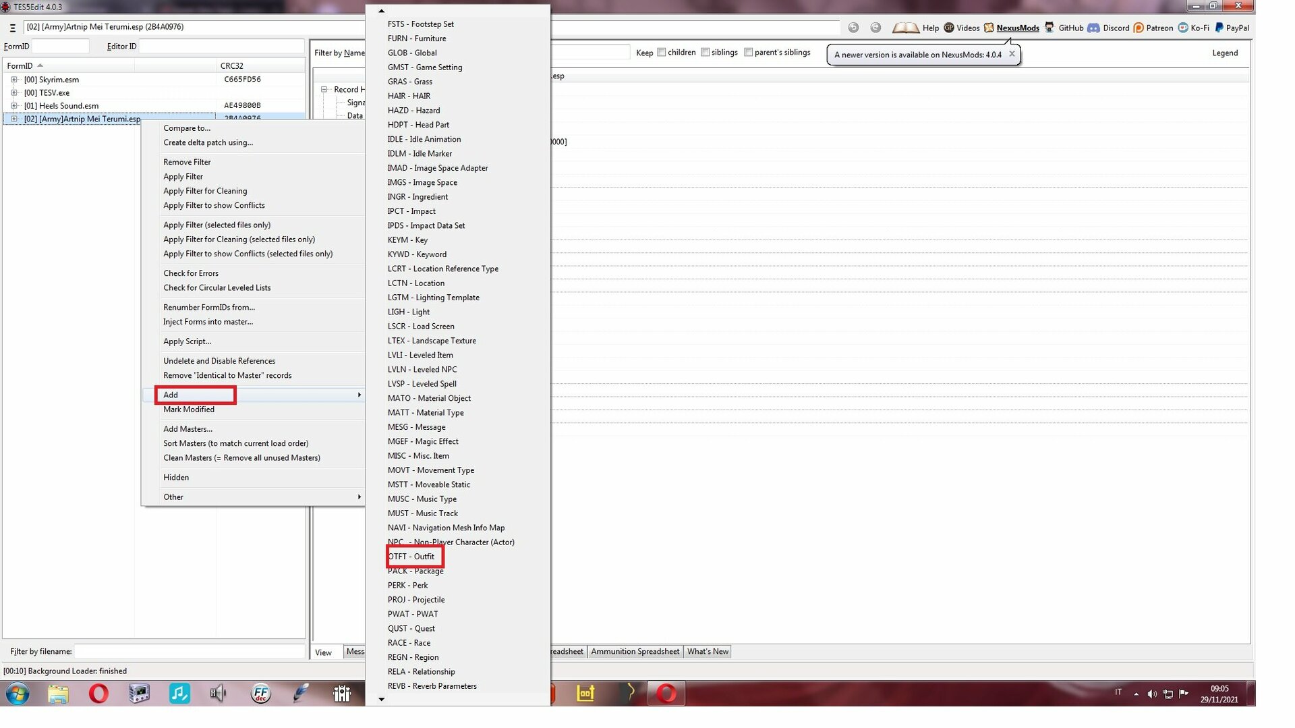Screen dimensions: 1295x728
Task: Switch to the View tab
Action: (324, 652)
